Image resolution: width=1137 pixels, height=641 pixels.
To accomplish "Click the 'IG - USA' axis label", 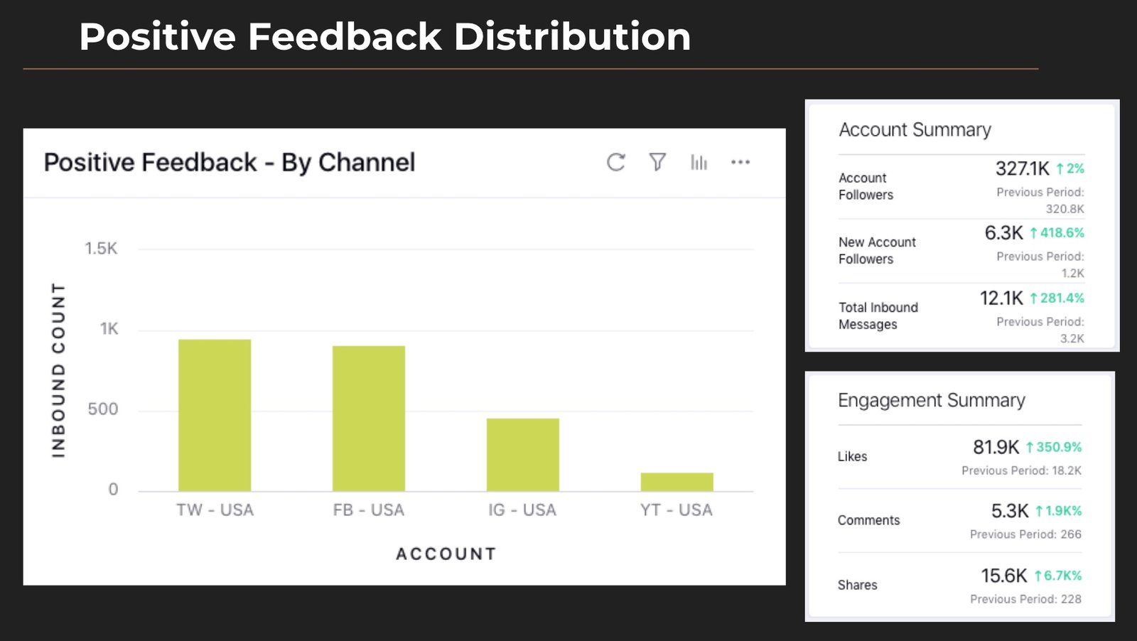I will [522, 510].
